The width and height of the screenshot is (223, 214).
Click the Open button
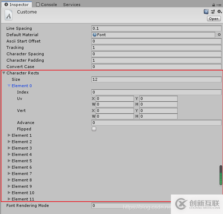[214, 19]
